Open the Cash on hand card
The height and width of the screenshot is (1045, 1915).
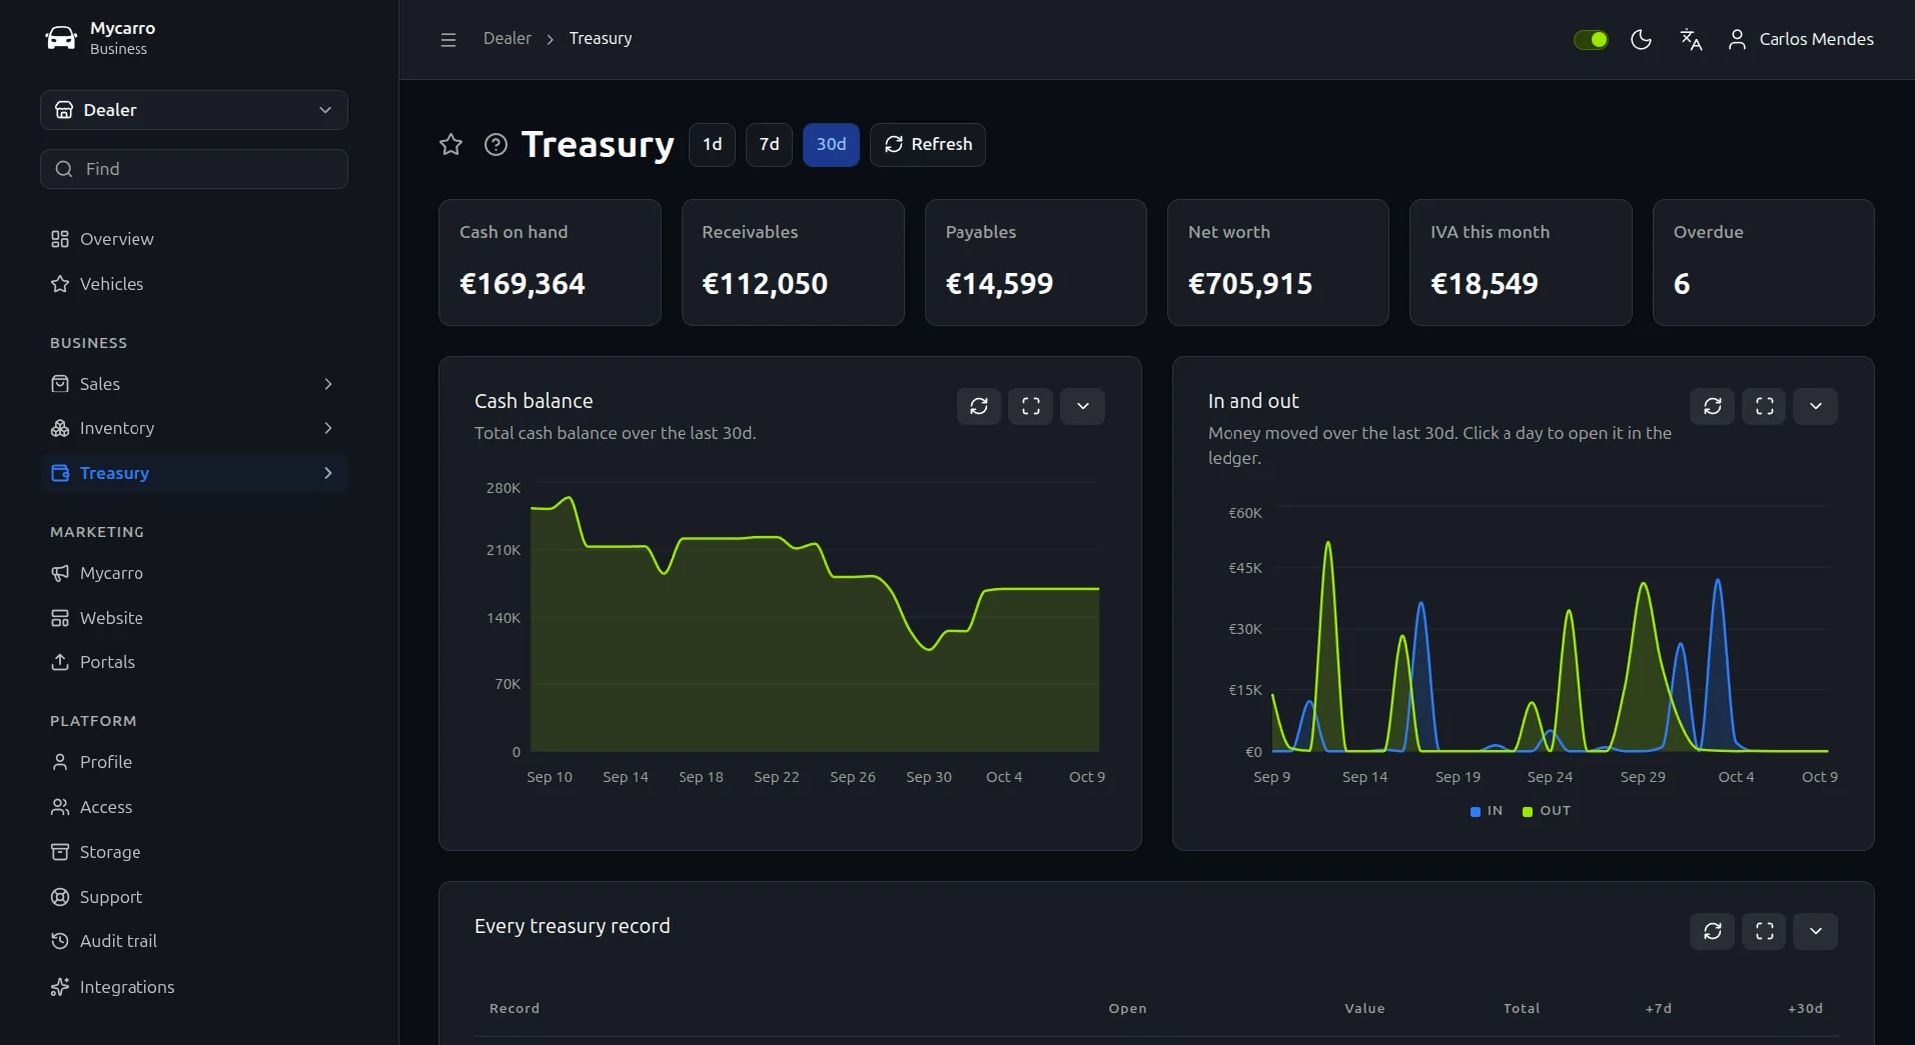(x=550, y=262)
